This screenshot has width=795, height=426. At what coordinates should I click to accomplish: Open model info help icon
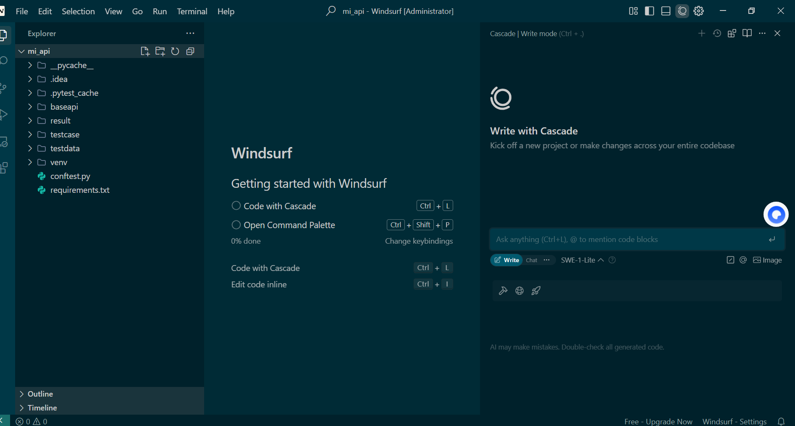[612, 260]
